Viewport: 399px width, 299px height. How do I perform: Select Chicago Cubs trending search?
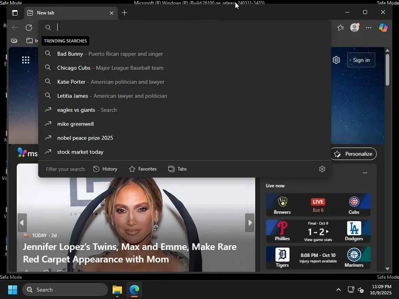185,68
